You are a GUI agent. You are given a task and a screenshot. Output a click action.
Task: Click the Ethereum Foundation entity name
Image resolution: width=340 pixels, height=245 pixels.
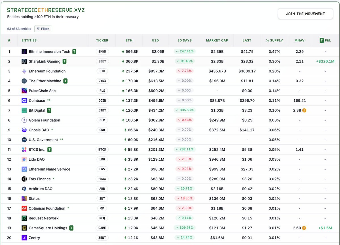click(47, 71)
